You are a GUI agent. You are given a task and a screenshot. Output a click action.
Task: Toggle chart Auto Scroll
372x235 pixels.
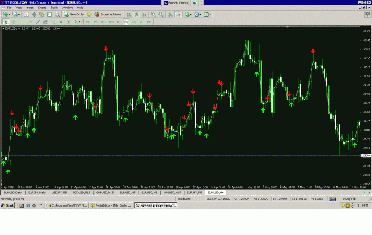(170, 14)
